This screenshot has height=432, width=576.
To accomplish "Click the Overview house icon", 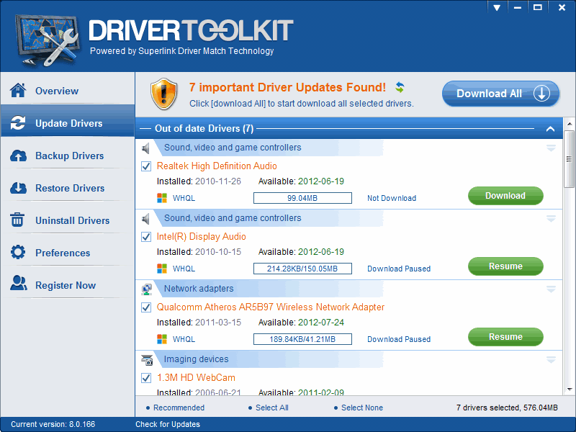I will tap(18, 91).
